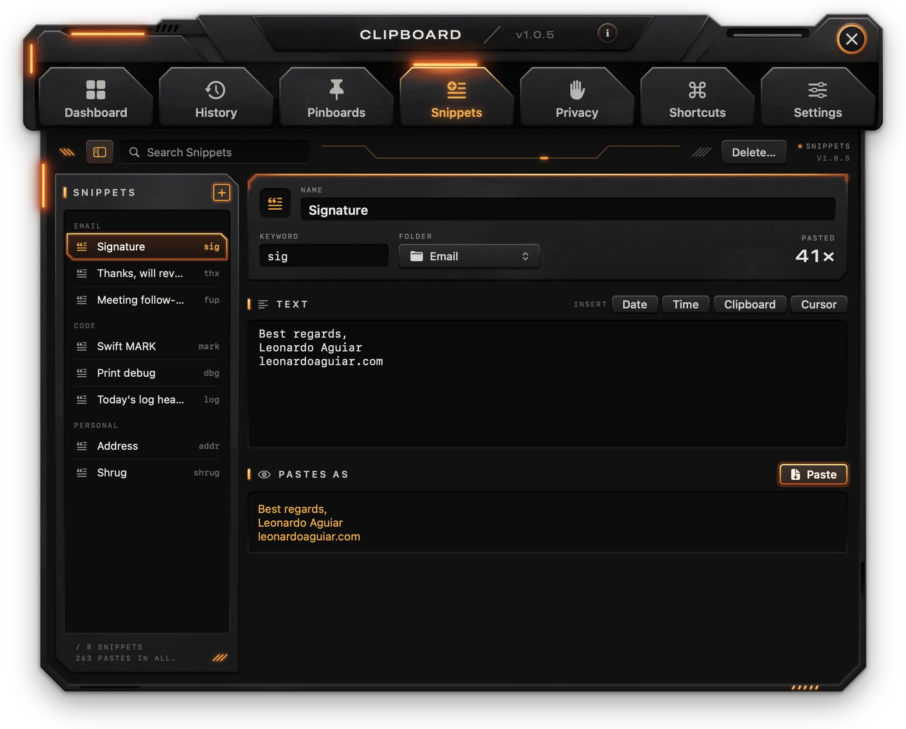Image resolution: width=906 pixels, height=729 pixels.
Task: Click the Name field containing Signature
Action: coord(568,210)
